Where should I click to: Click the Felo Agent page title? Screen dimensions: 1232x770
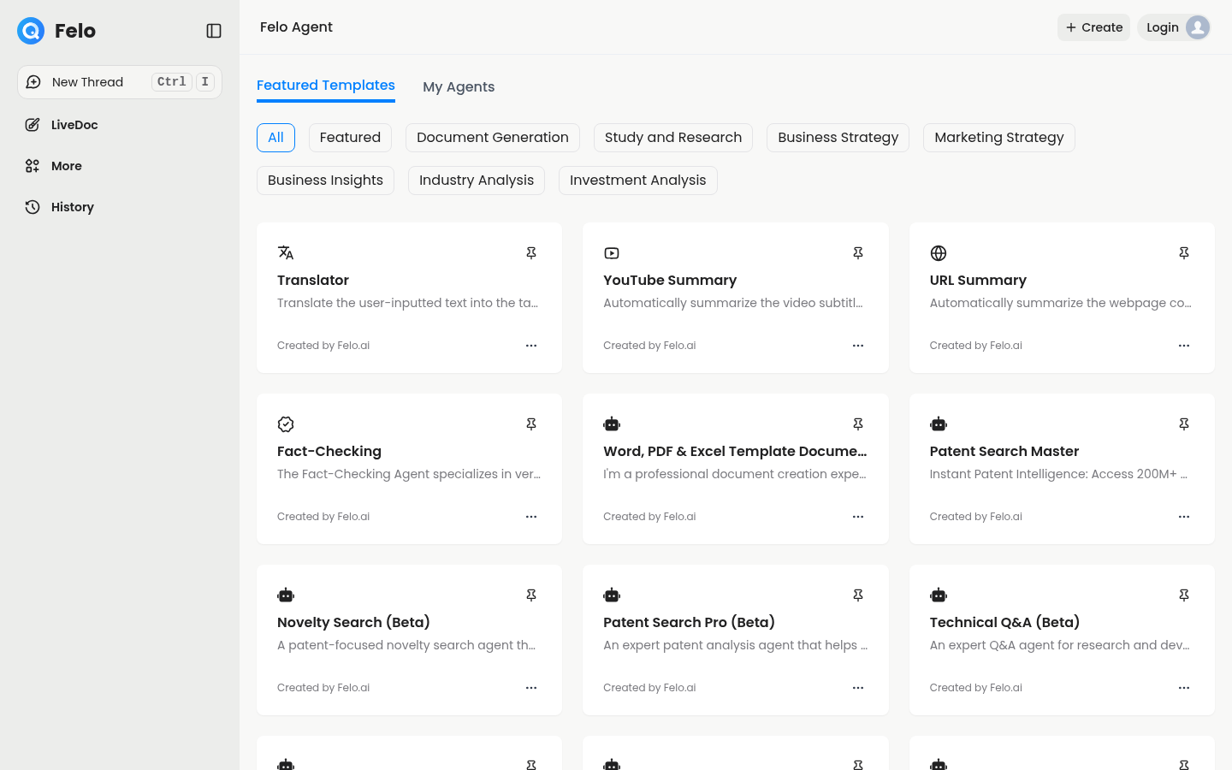click(296, 27)
